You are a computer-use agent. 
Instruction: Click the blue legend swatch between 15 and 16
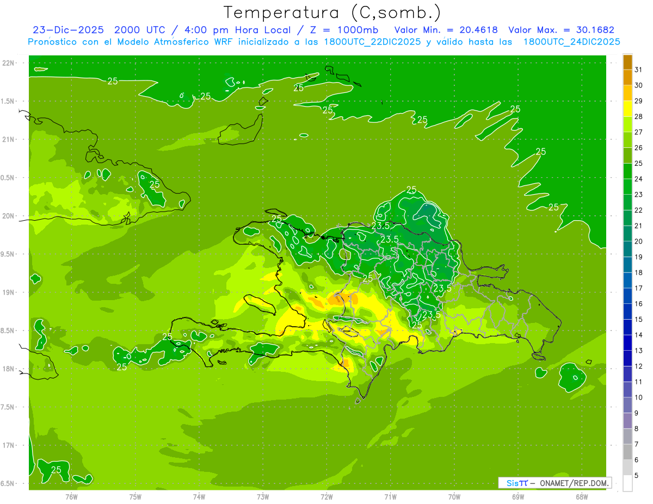pyautogui.click(x=627, y=312)
